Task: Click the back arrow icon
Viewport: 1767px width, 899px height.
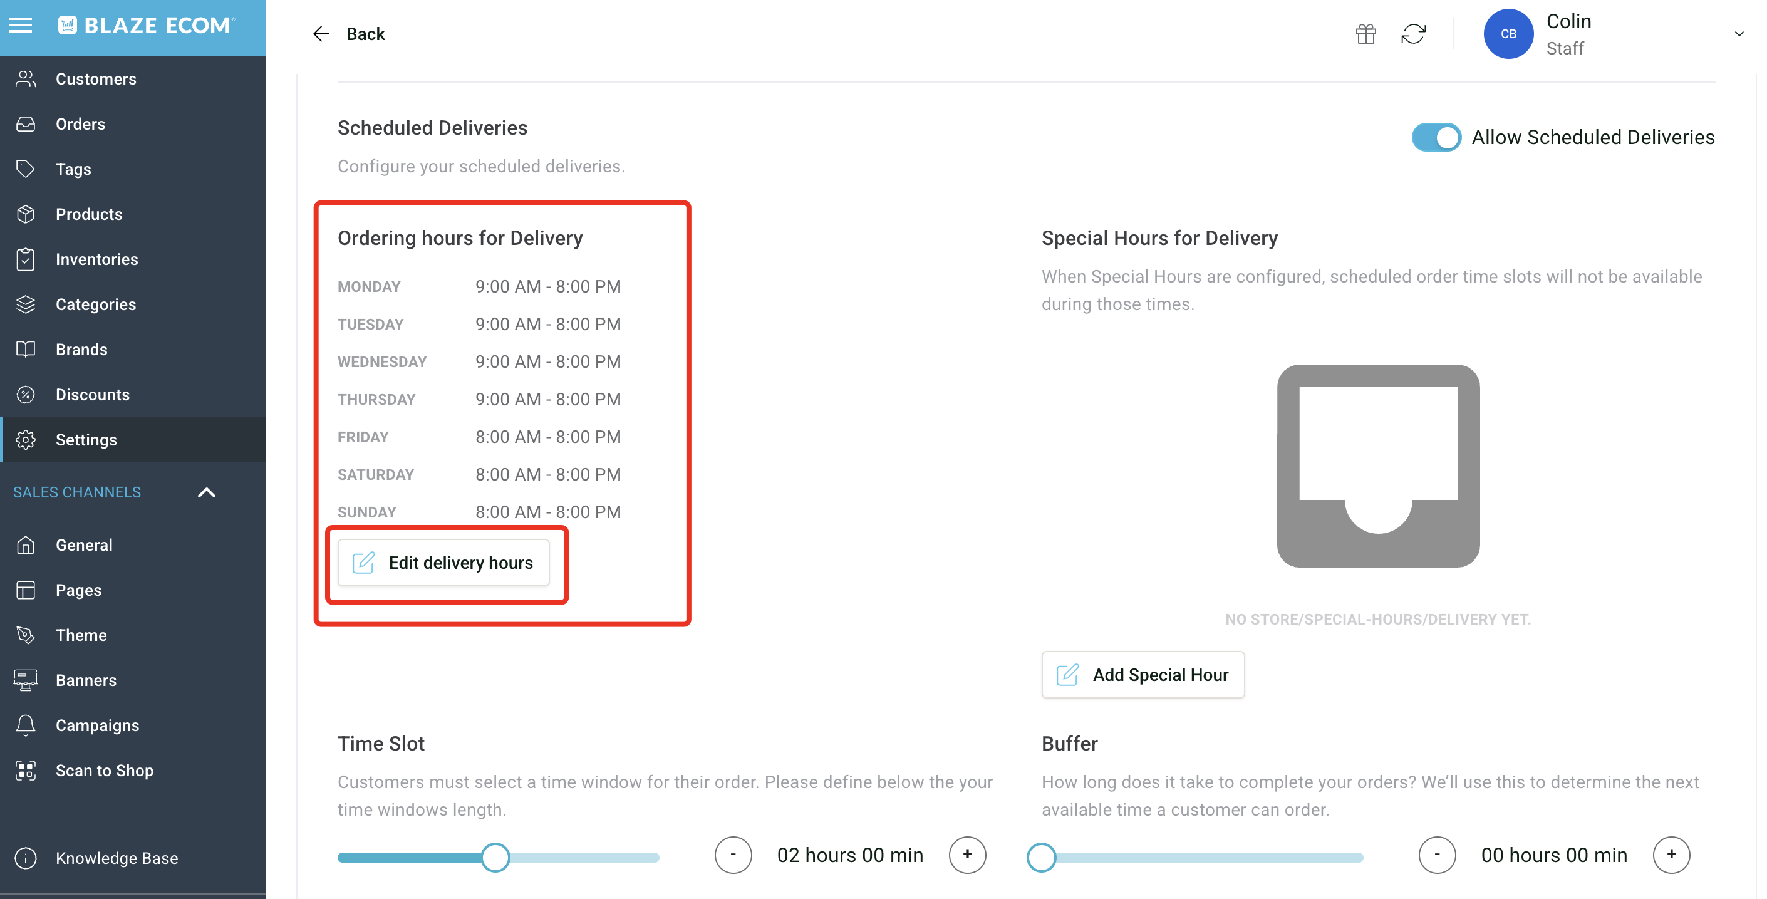Action: tap(320, 34)
